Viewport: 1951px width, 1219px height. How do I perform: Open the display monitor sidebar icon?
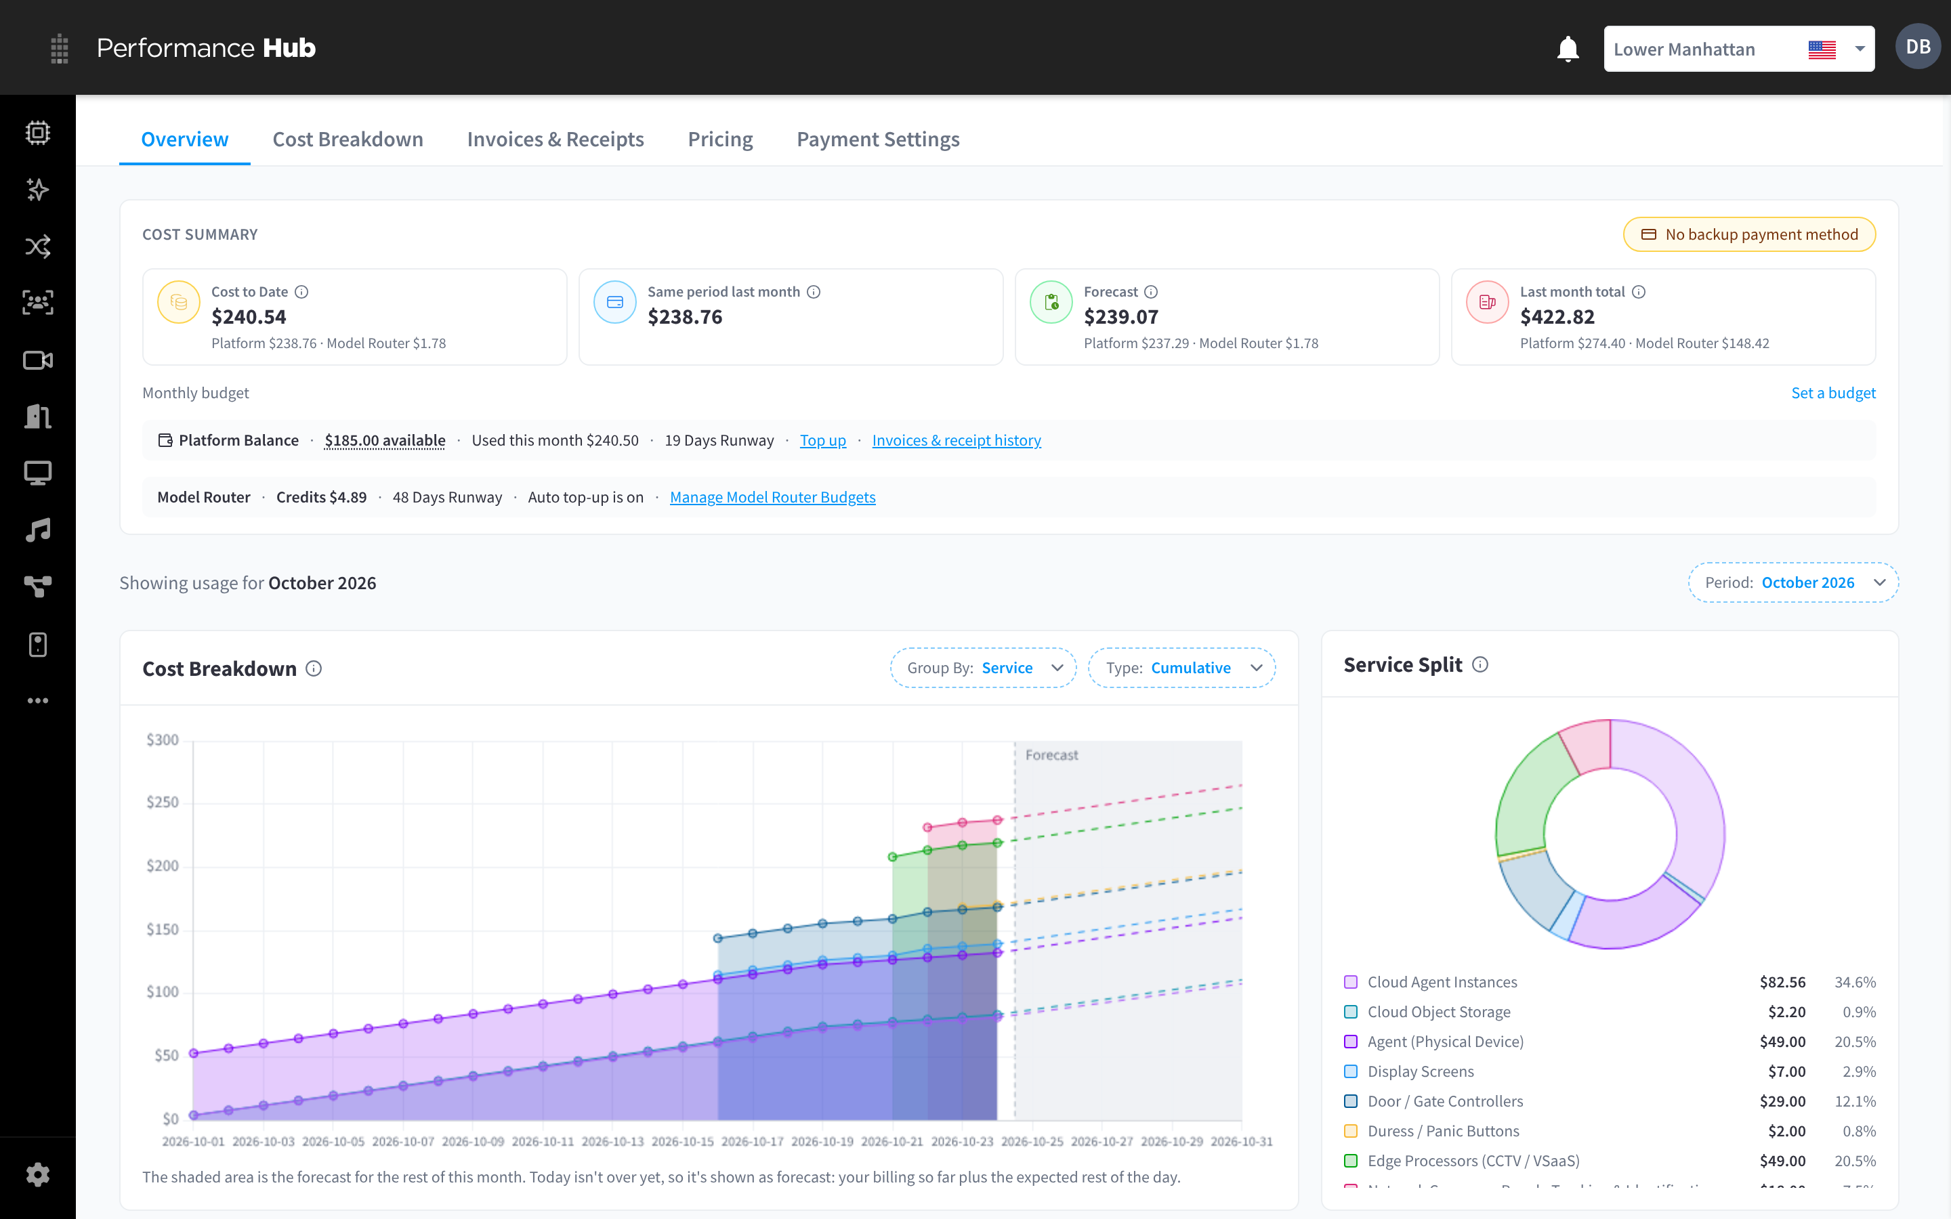point(38,473)
